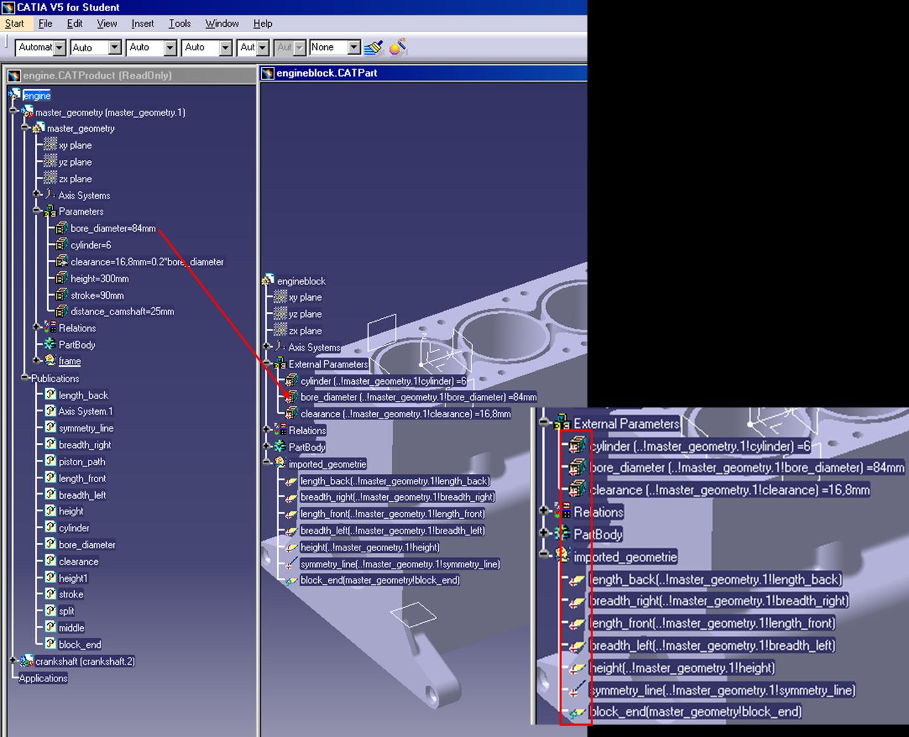Open the Window menu
The width and height of the screenshot is (909, 737).
click(222, 24)
